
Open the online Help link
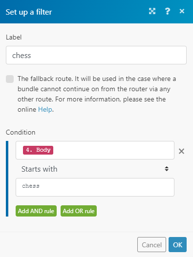pos(45,109)
